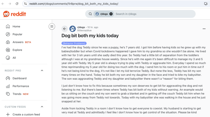The image size is (210, 117).
Task: Collapse the Custom Feeds section
Action: 42,107
